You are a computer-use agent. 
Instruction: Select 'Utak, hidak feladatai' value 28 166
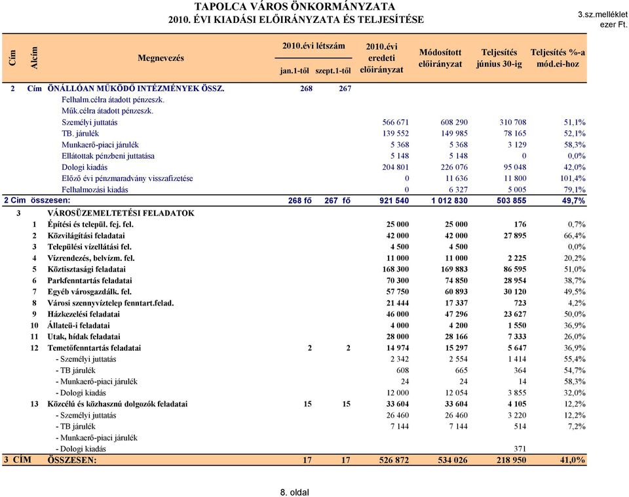456,337
